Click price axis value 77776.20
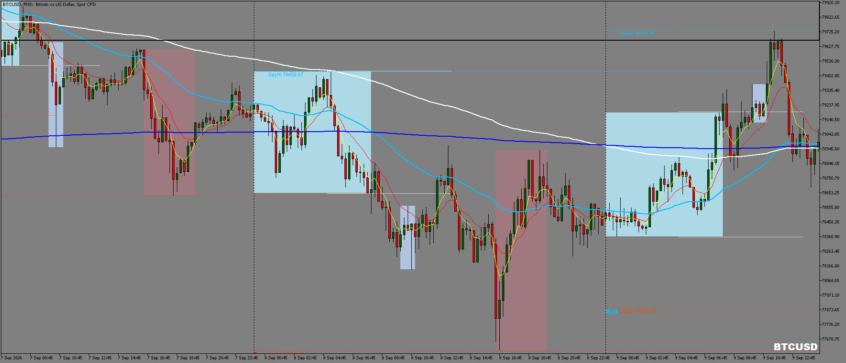This screenshot has height=363, width=846. tap(830, 325)
